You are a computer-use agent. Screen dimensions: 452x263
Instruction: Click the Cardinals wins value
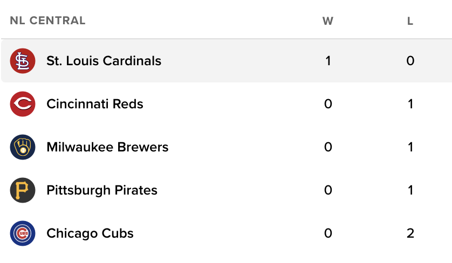pos(328,61)
